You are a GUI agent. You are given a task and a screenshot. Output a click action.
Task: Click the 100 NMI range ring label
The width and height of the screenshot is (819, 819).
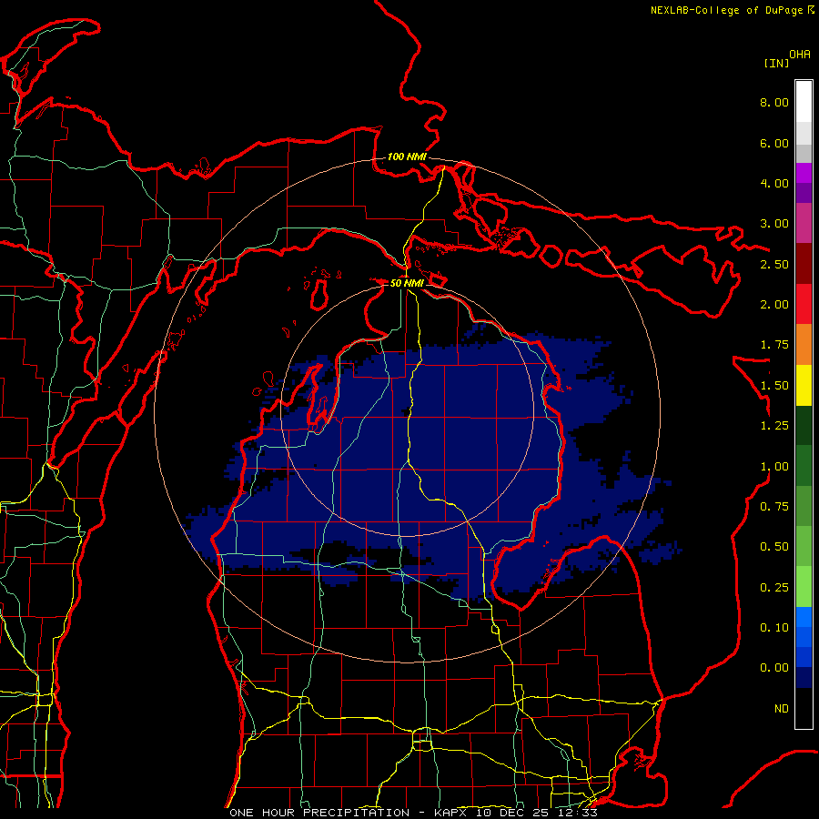(407, 157)
